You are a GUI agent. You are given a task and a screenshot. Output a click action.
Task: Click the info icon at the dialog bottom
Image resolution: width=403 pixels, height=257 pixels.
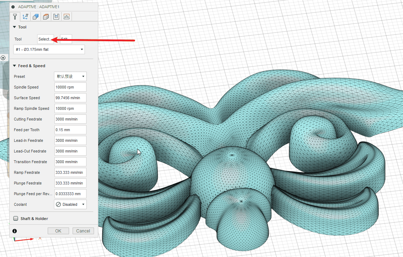tap(15, 231)
